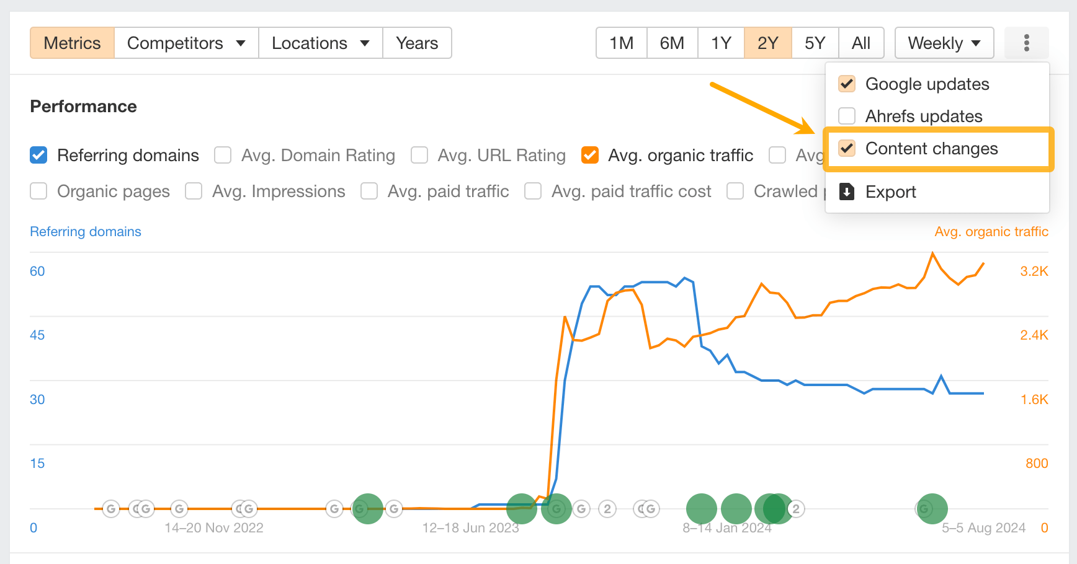Select the 5Y time range
The image size is (1077, 564).
(x=815, y=43)
